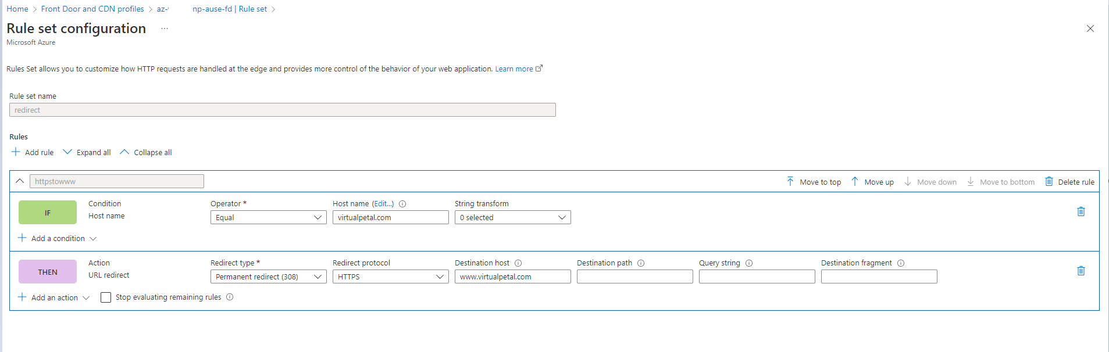Image resolution: width=1109 pixels, height=352 pixels.
Task: Open Front Door and CDN profiles breadcrumb
Action: 92,9
